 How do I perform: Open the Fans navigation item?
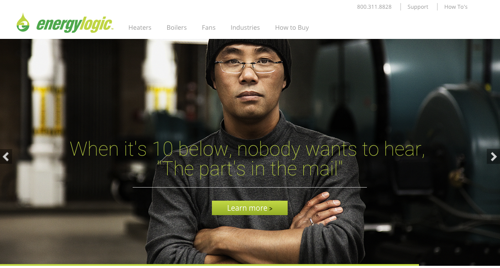point(208,28)
